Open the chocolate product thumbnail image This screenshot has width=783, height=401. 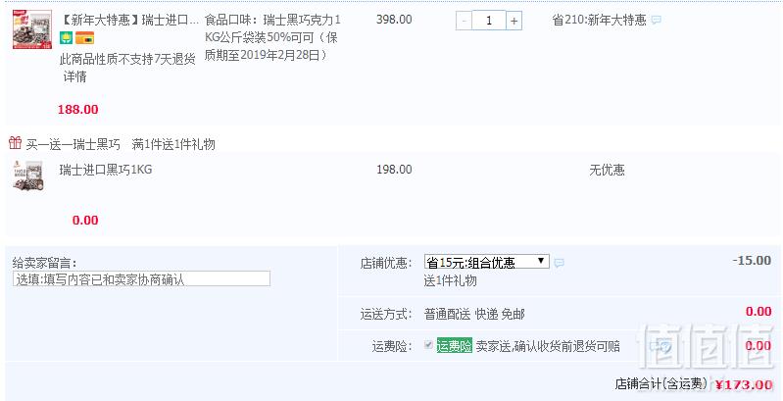click(x=32, y=29)
